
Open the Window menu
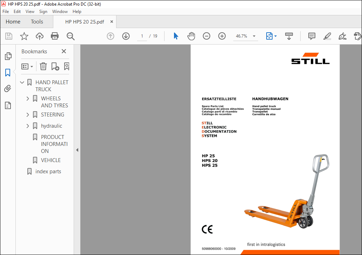60,12
